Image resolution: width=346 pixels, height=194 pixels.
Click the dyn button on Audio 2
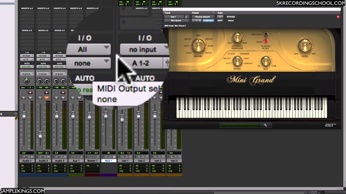pyautogui.click(x=42, y=157)
